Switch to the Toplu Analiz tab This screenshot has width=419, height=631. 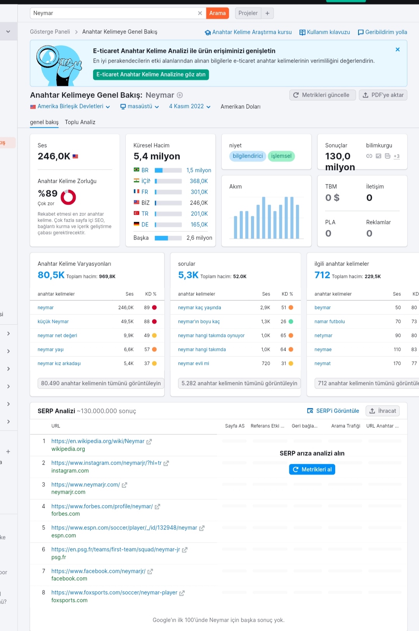pos(80,122)
